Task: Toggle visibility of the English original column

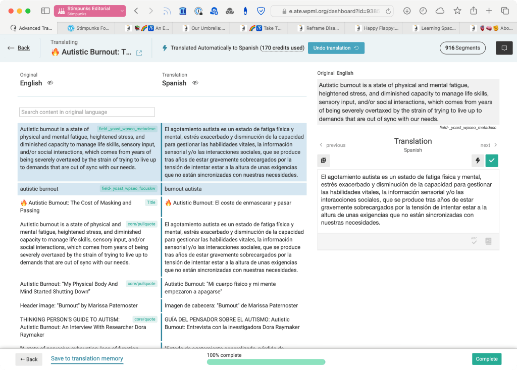Action: (50, 84)
